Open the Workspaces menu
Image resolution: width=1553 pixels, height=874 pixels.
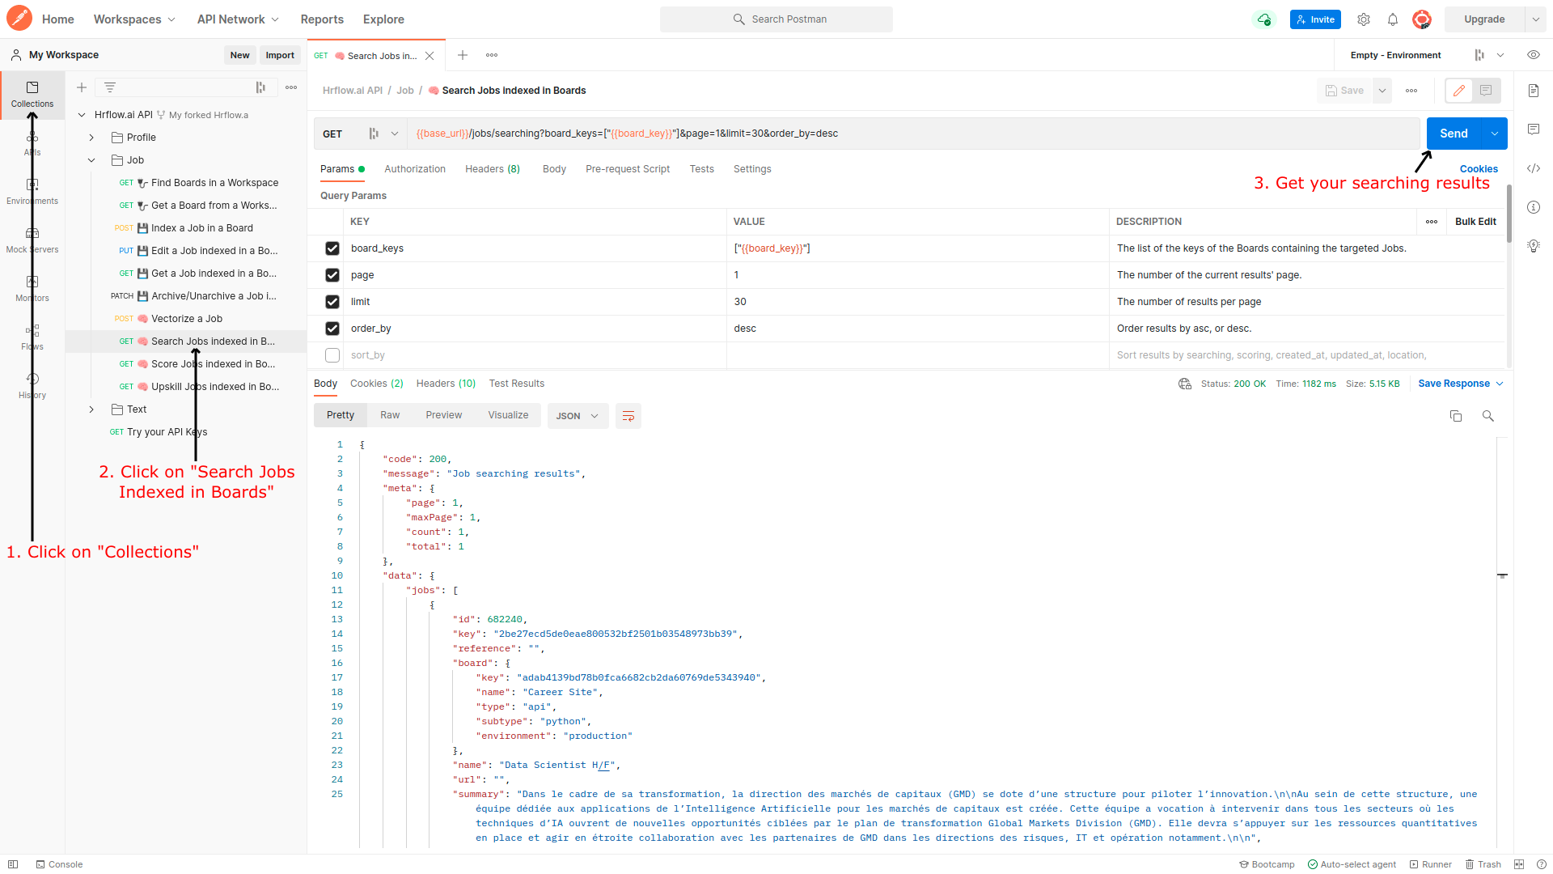134,19
